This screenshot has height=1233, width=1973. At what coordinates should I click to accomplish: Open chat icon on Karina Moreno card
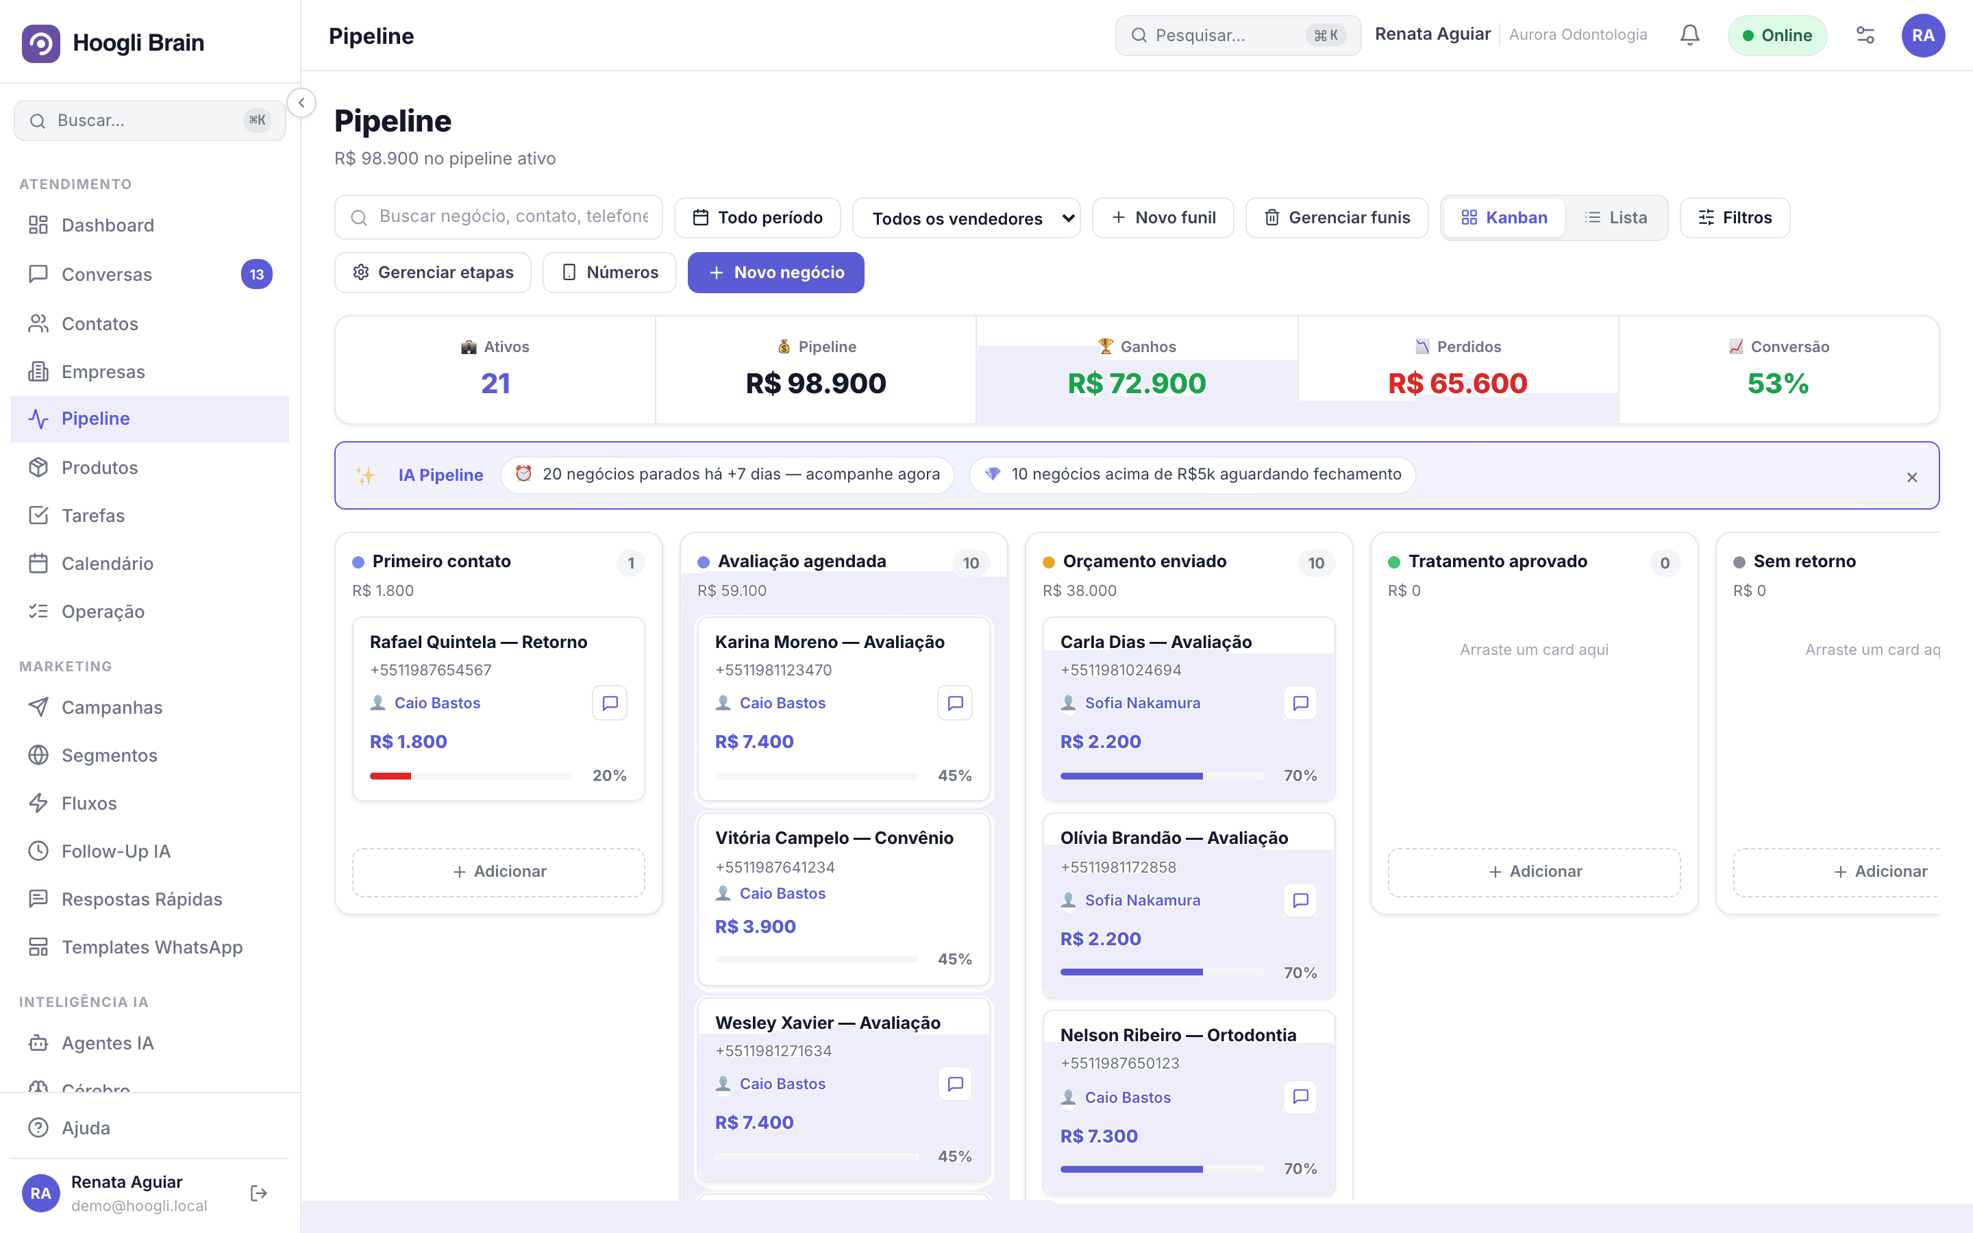pyautogui.click(x=955, y=703)
